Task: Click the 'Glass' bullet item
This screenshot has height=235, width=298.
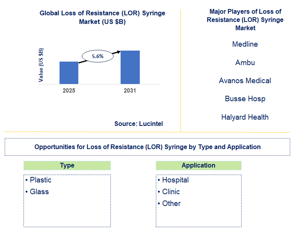Action: click(x=37, y=192)
